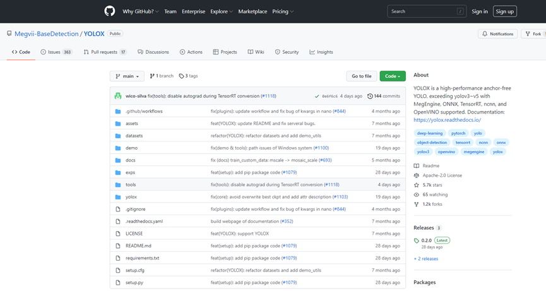
Task: Open the Discussions tab
Action: 153,52
